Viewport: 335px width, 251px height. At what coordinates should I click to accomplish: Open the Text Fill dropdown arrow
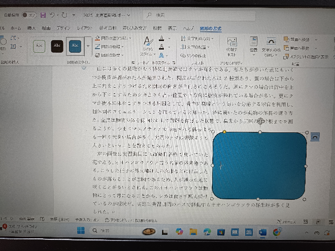[x=169, y=39]
